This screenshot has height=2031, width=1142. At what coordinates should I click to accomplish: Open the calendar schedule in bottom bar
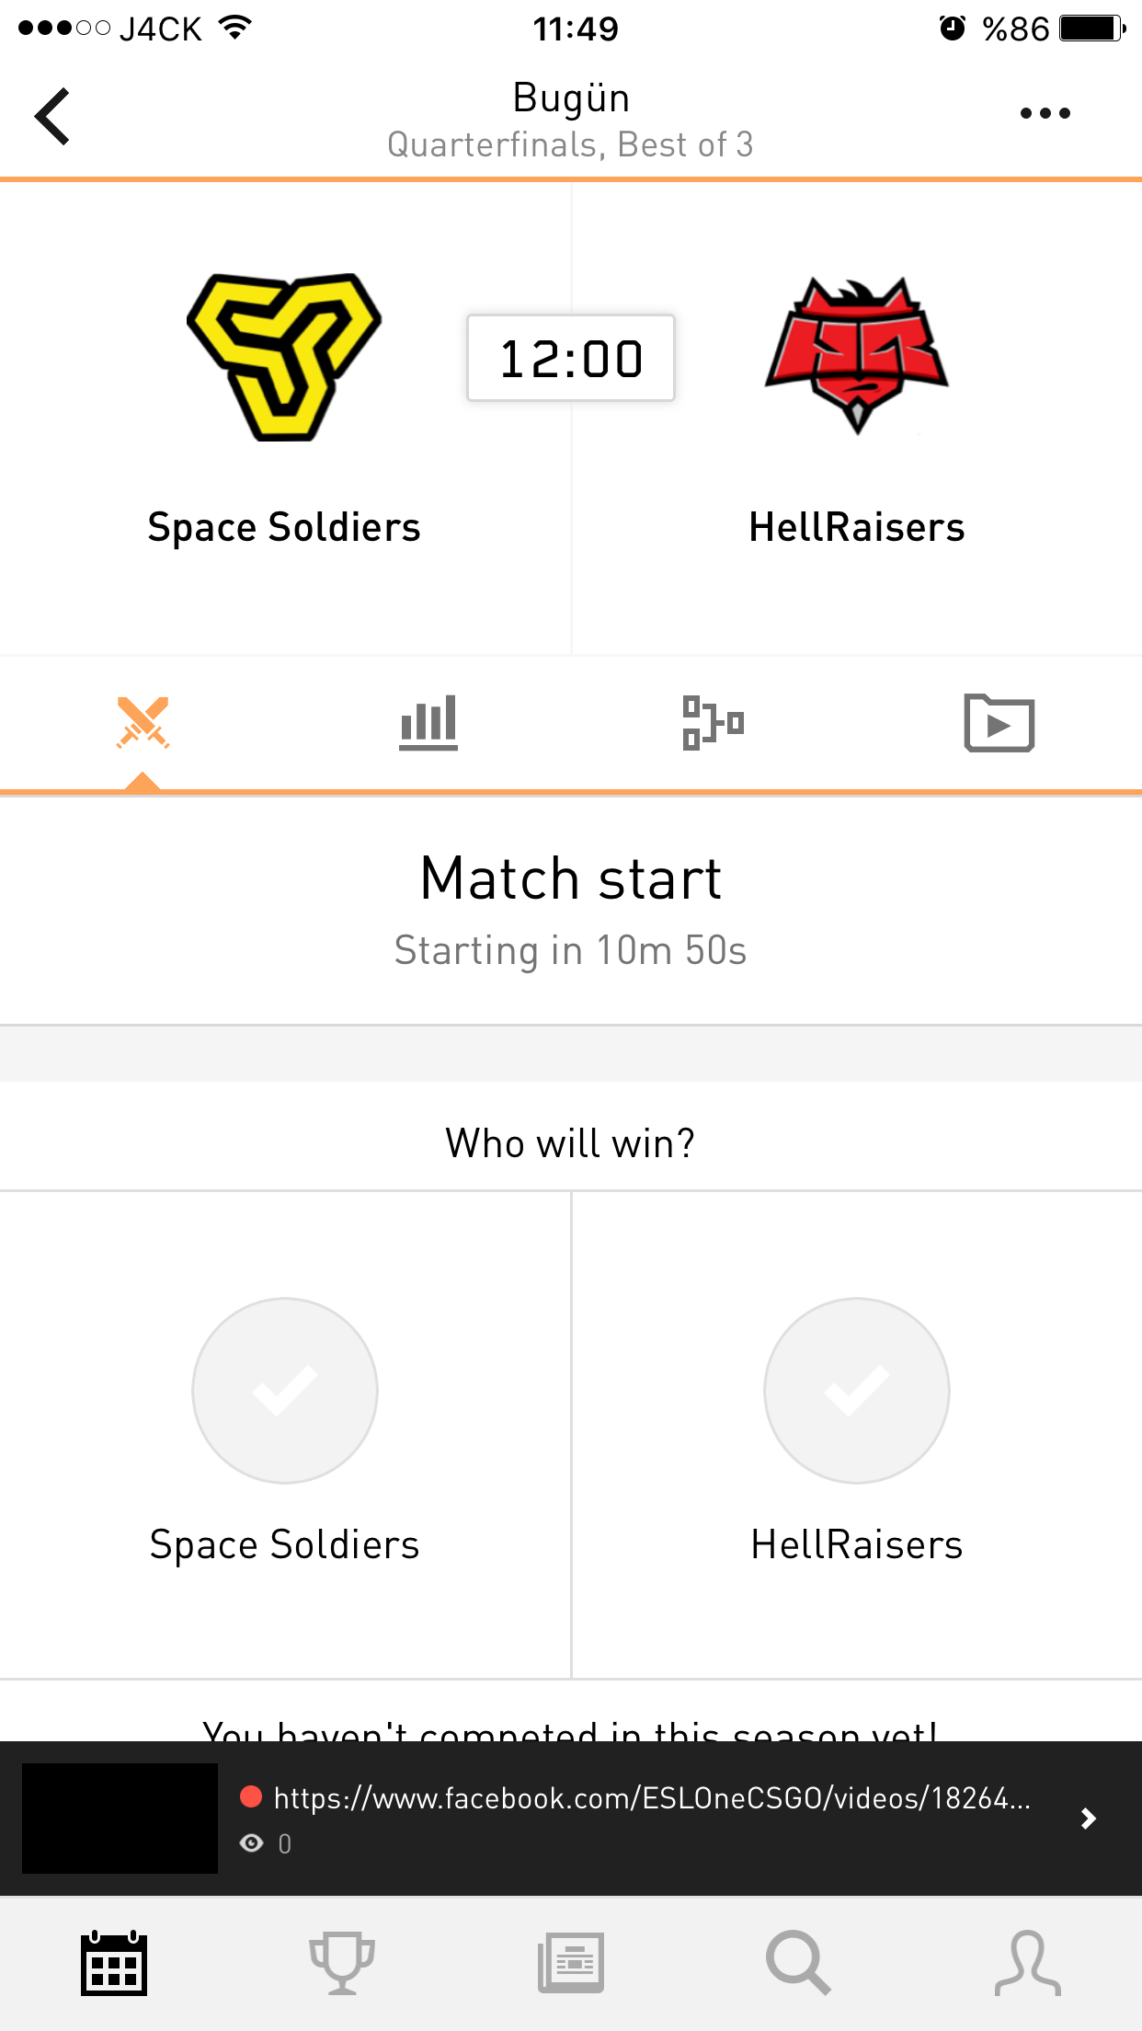114,1963
